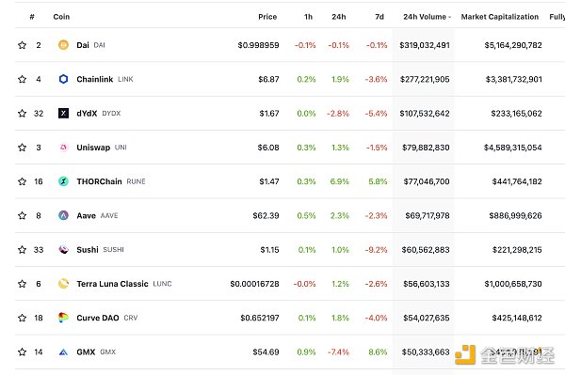
Task: Toggle the Terra Luna Classic star
Action: [x=22, y=284]
